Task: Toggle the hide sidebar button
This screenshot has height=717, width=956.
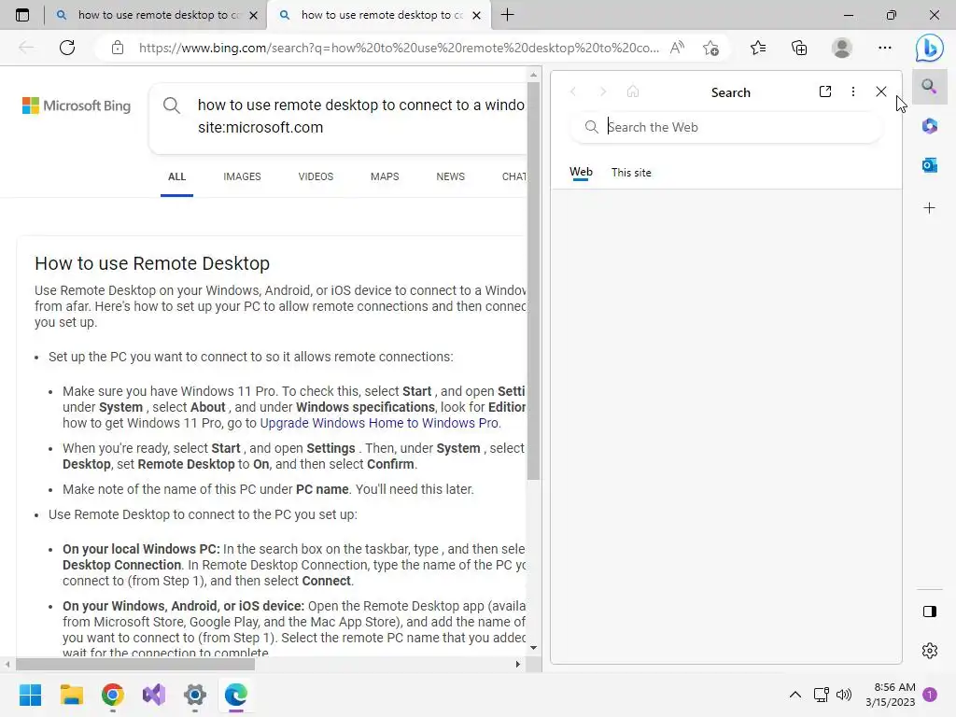Action: pyautogui.click(x=929, y=612)
